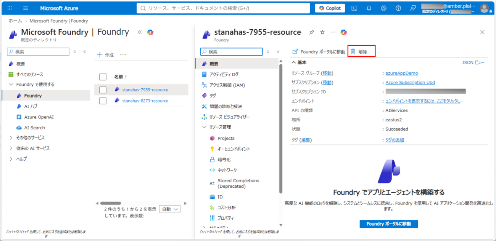The height and width of the screenshot is (241, 496).
Task: Open ellipsis menu beside resource title star
Action: [333, 32]
